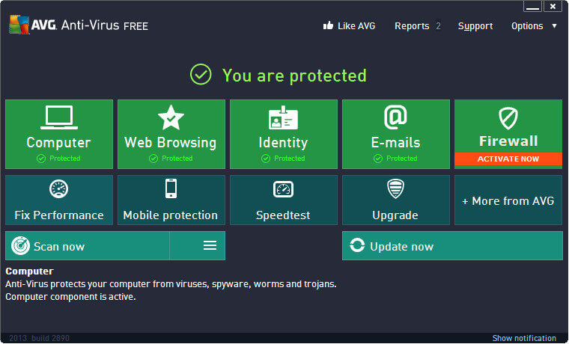Run Update now
Screen dimensions: 569x344
(452, 246)
